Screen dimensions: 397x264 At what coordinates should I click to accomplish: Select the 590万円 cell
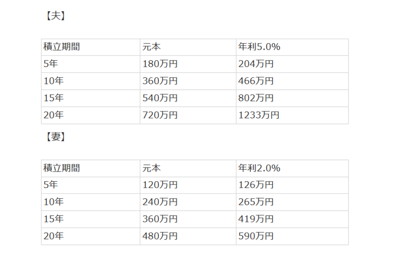(256, 236)
